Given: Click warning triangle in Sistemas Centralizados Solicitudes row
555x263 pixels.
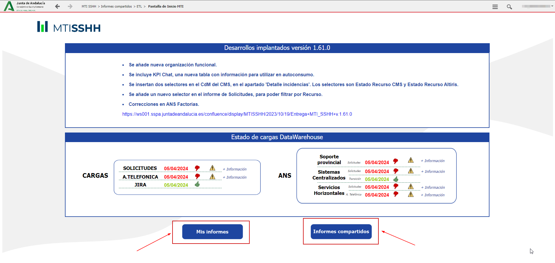Looking at the screenshot, I should [411, 171].
